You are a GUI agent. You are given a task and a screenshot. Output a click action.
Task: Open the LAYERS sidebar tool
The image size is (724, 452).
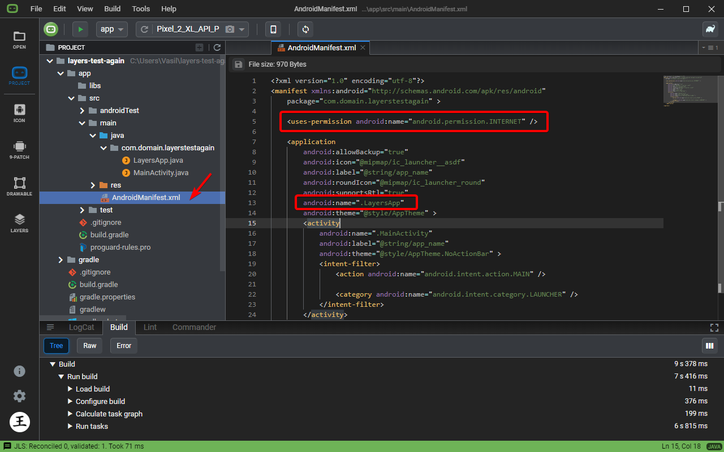(19, 223)
